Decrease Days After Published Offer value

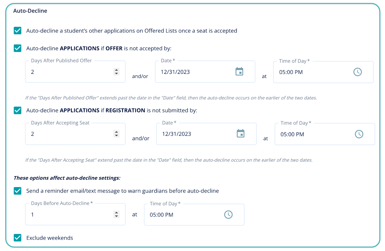pyautogui.click(x=116, y=74)
